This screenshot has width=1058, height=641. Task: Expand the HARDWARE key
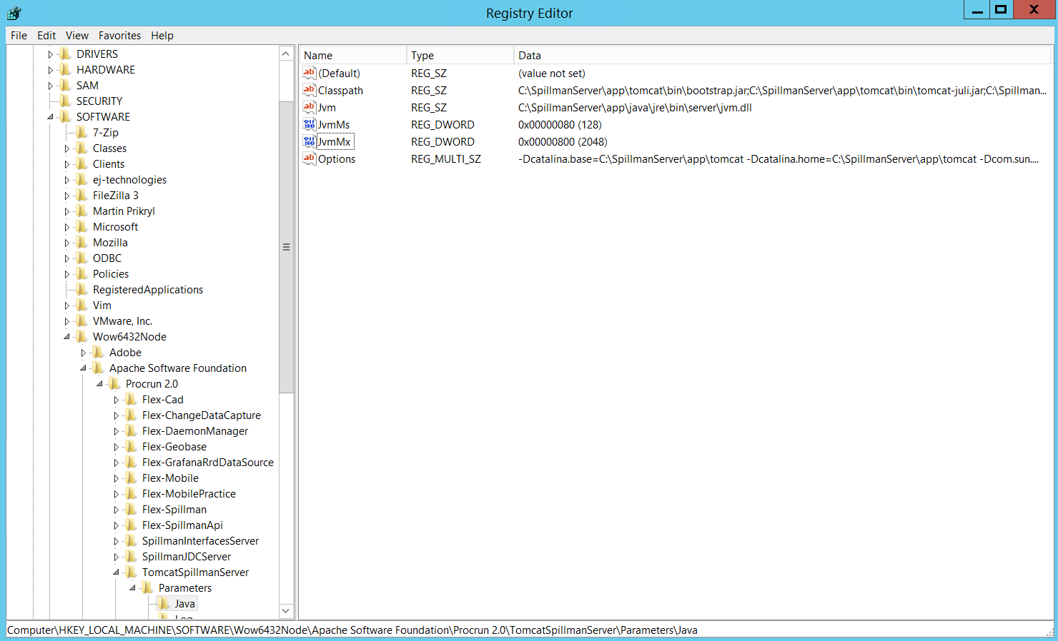50,70
